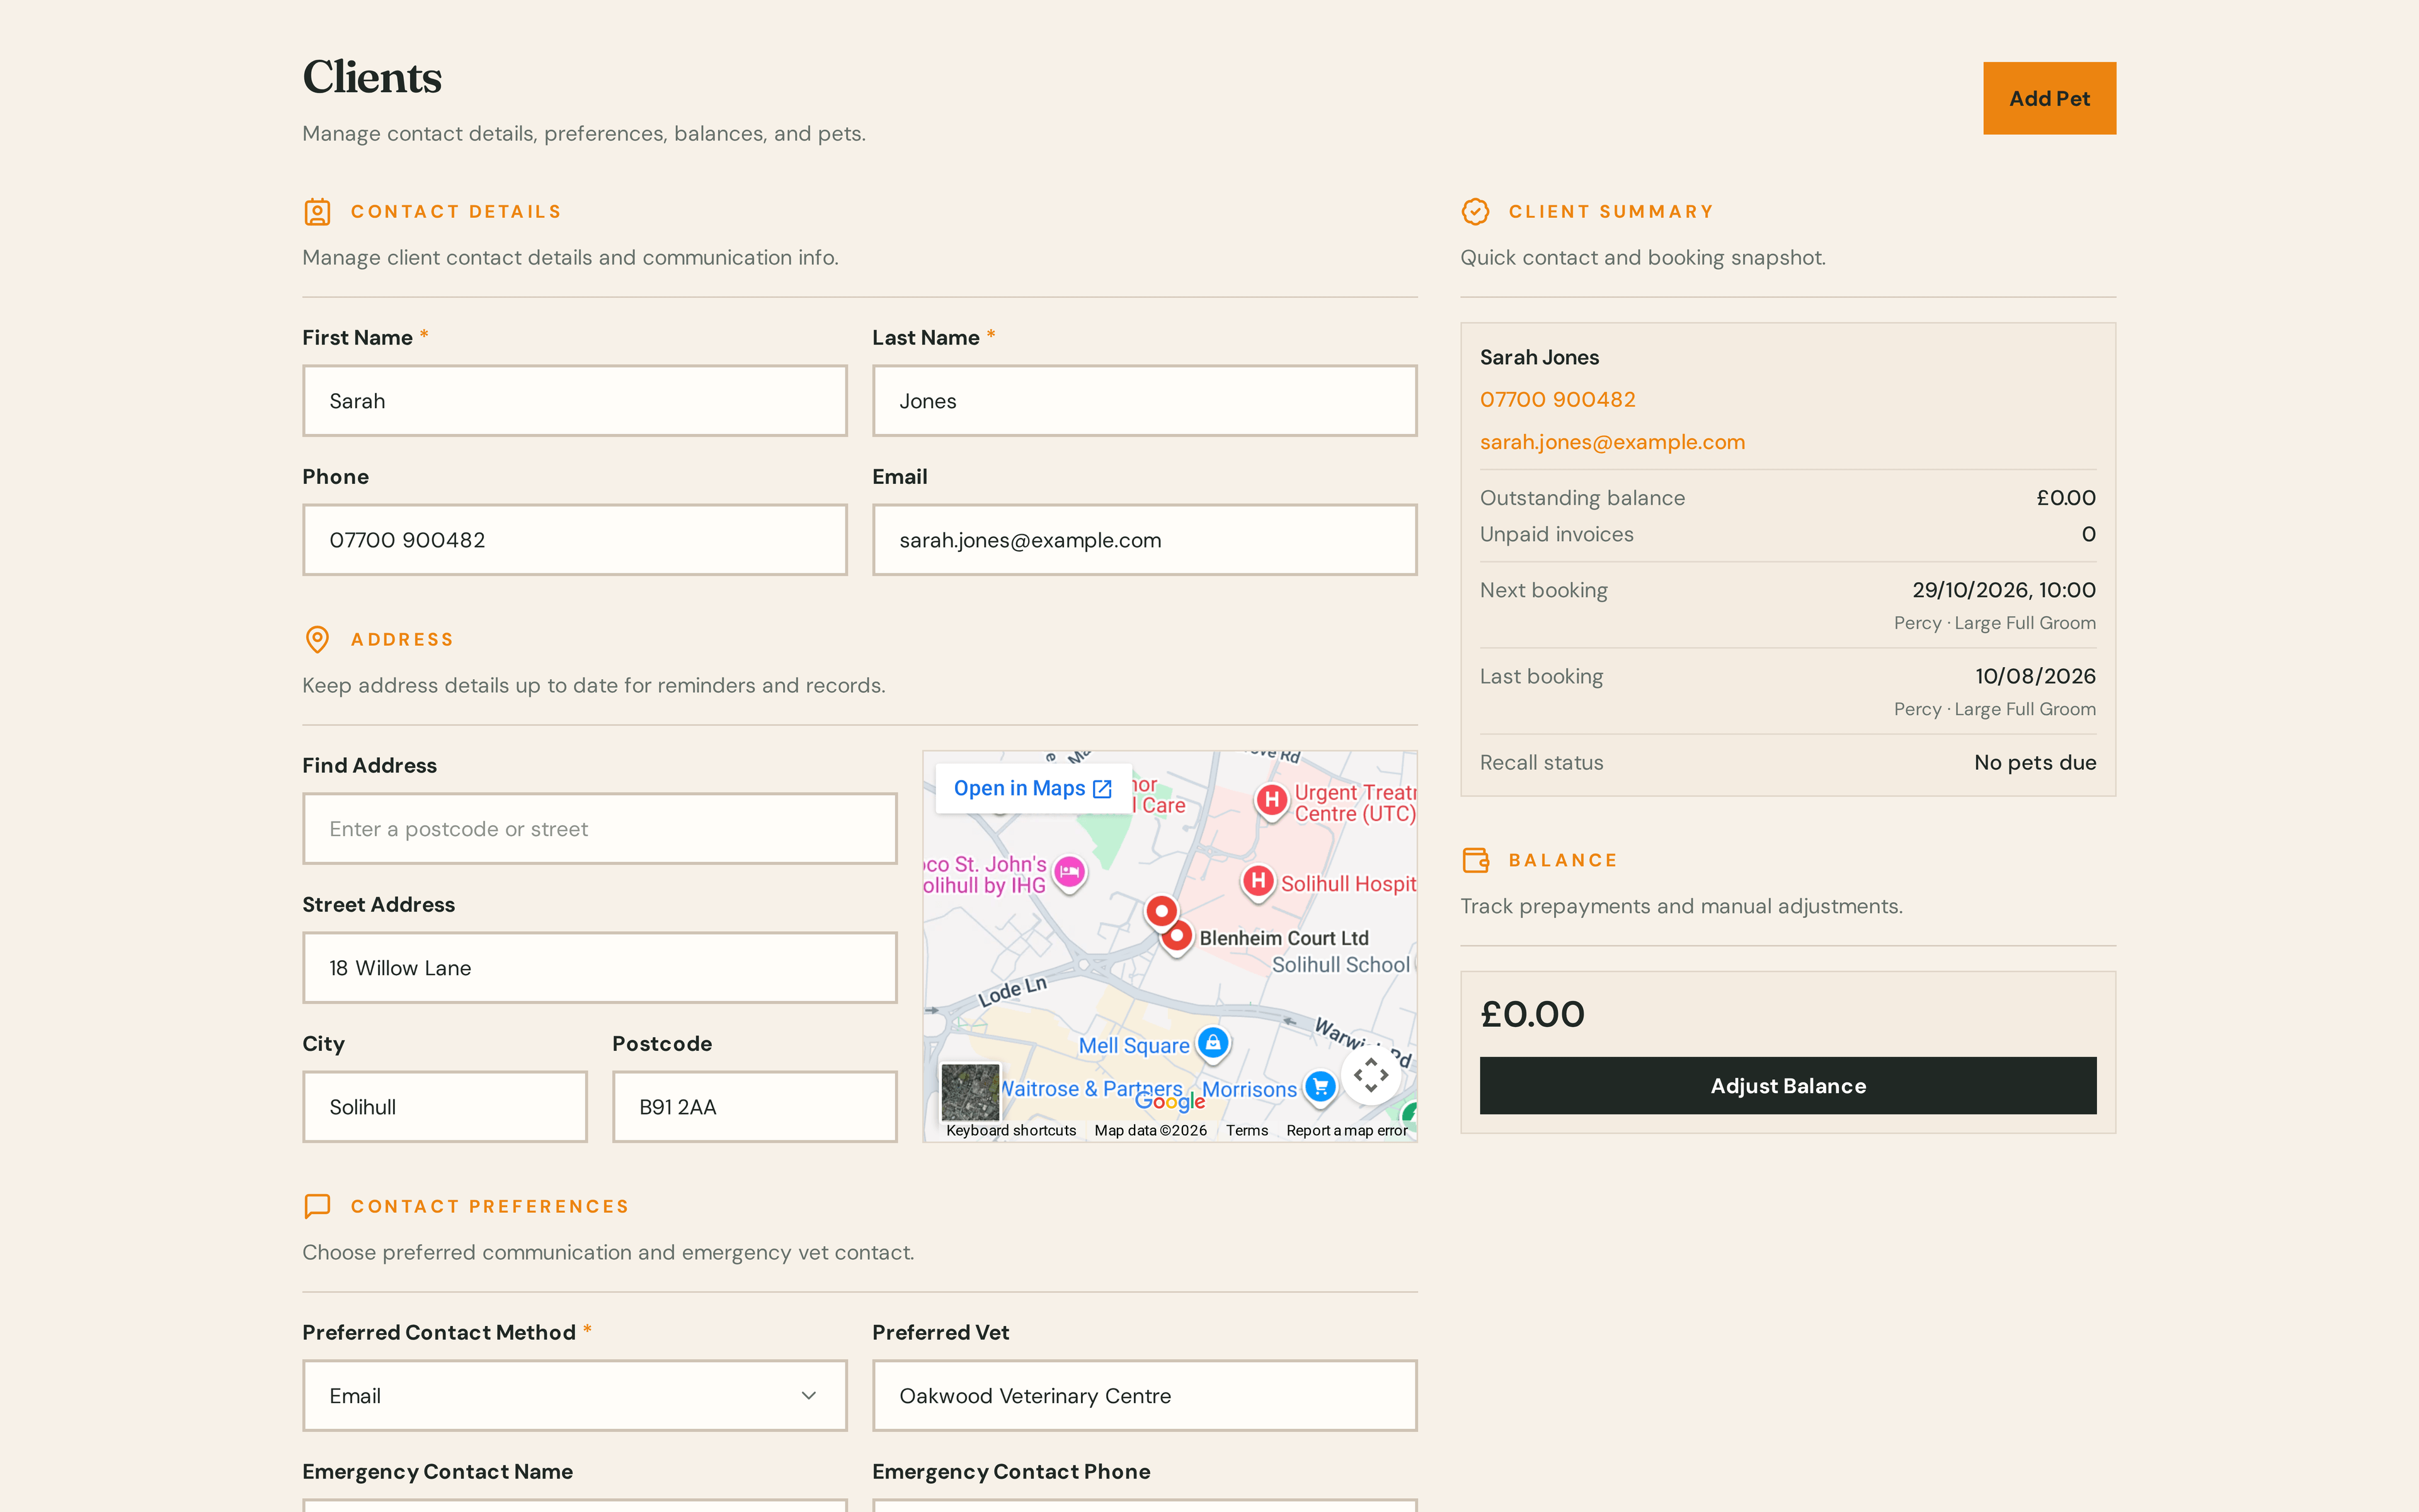Click the Address location pin icon

point(317,640)
